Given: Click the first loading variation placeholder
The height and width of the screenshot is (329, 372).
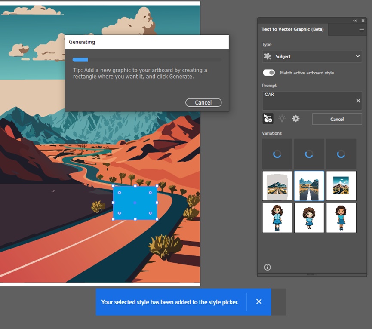Looking at the screenshot, I should (277, 154).
